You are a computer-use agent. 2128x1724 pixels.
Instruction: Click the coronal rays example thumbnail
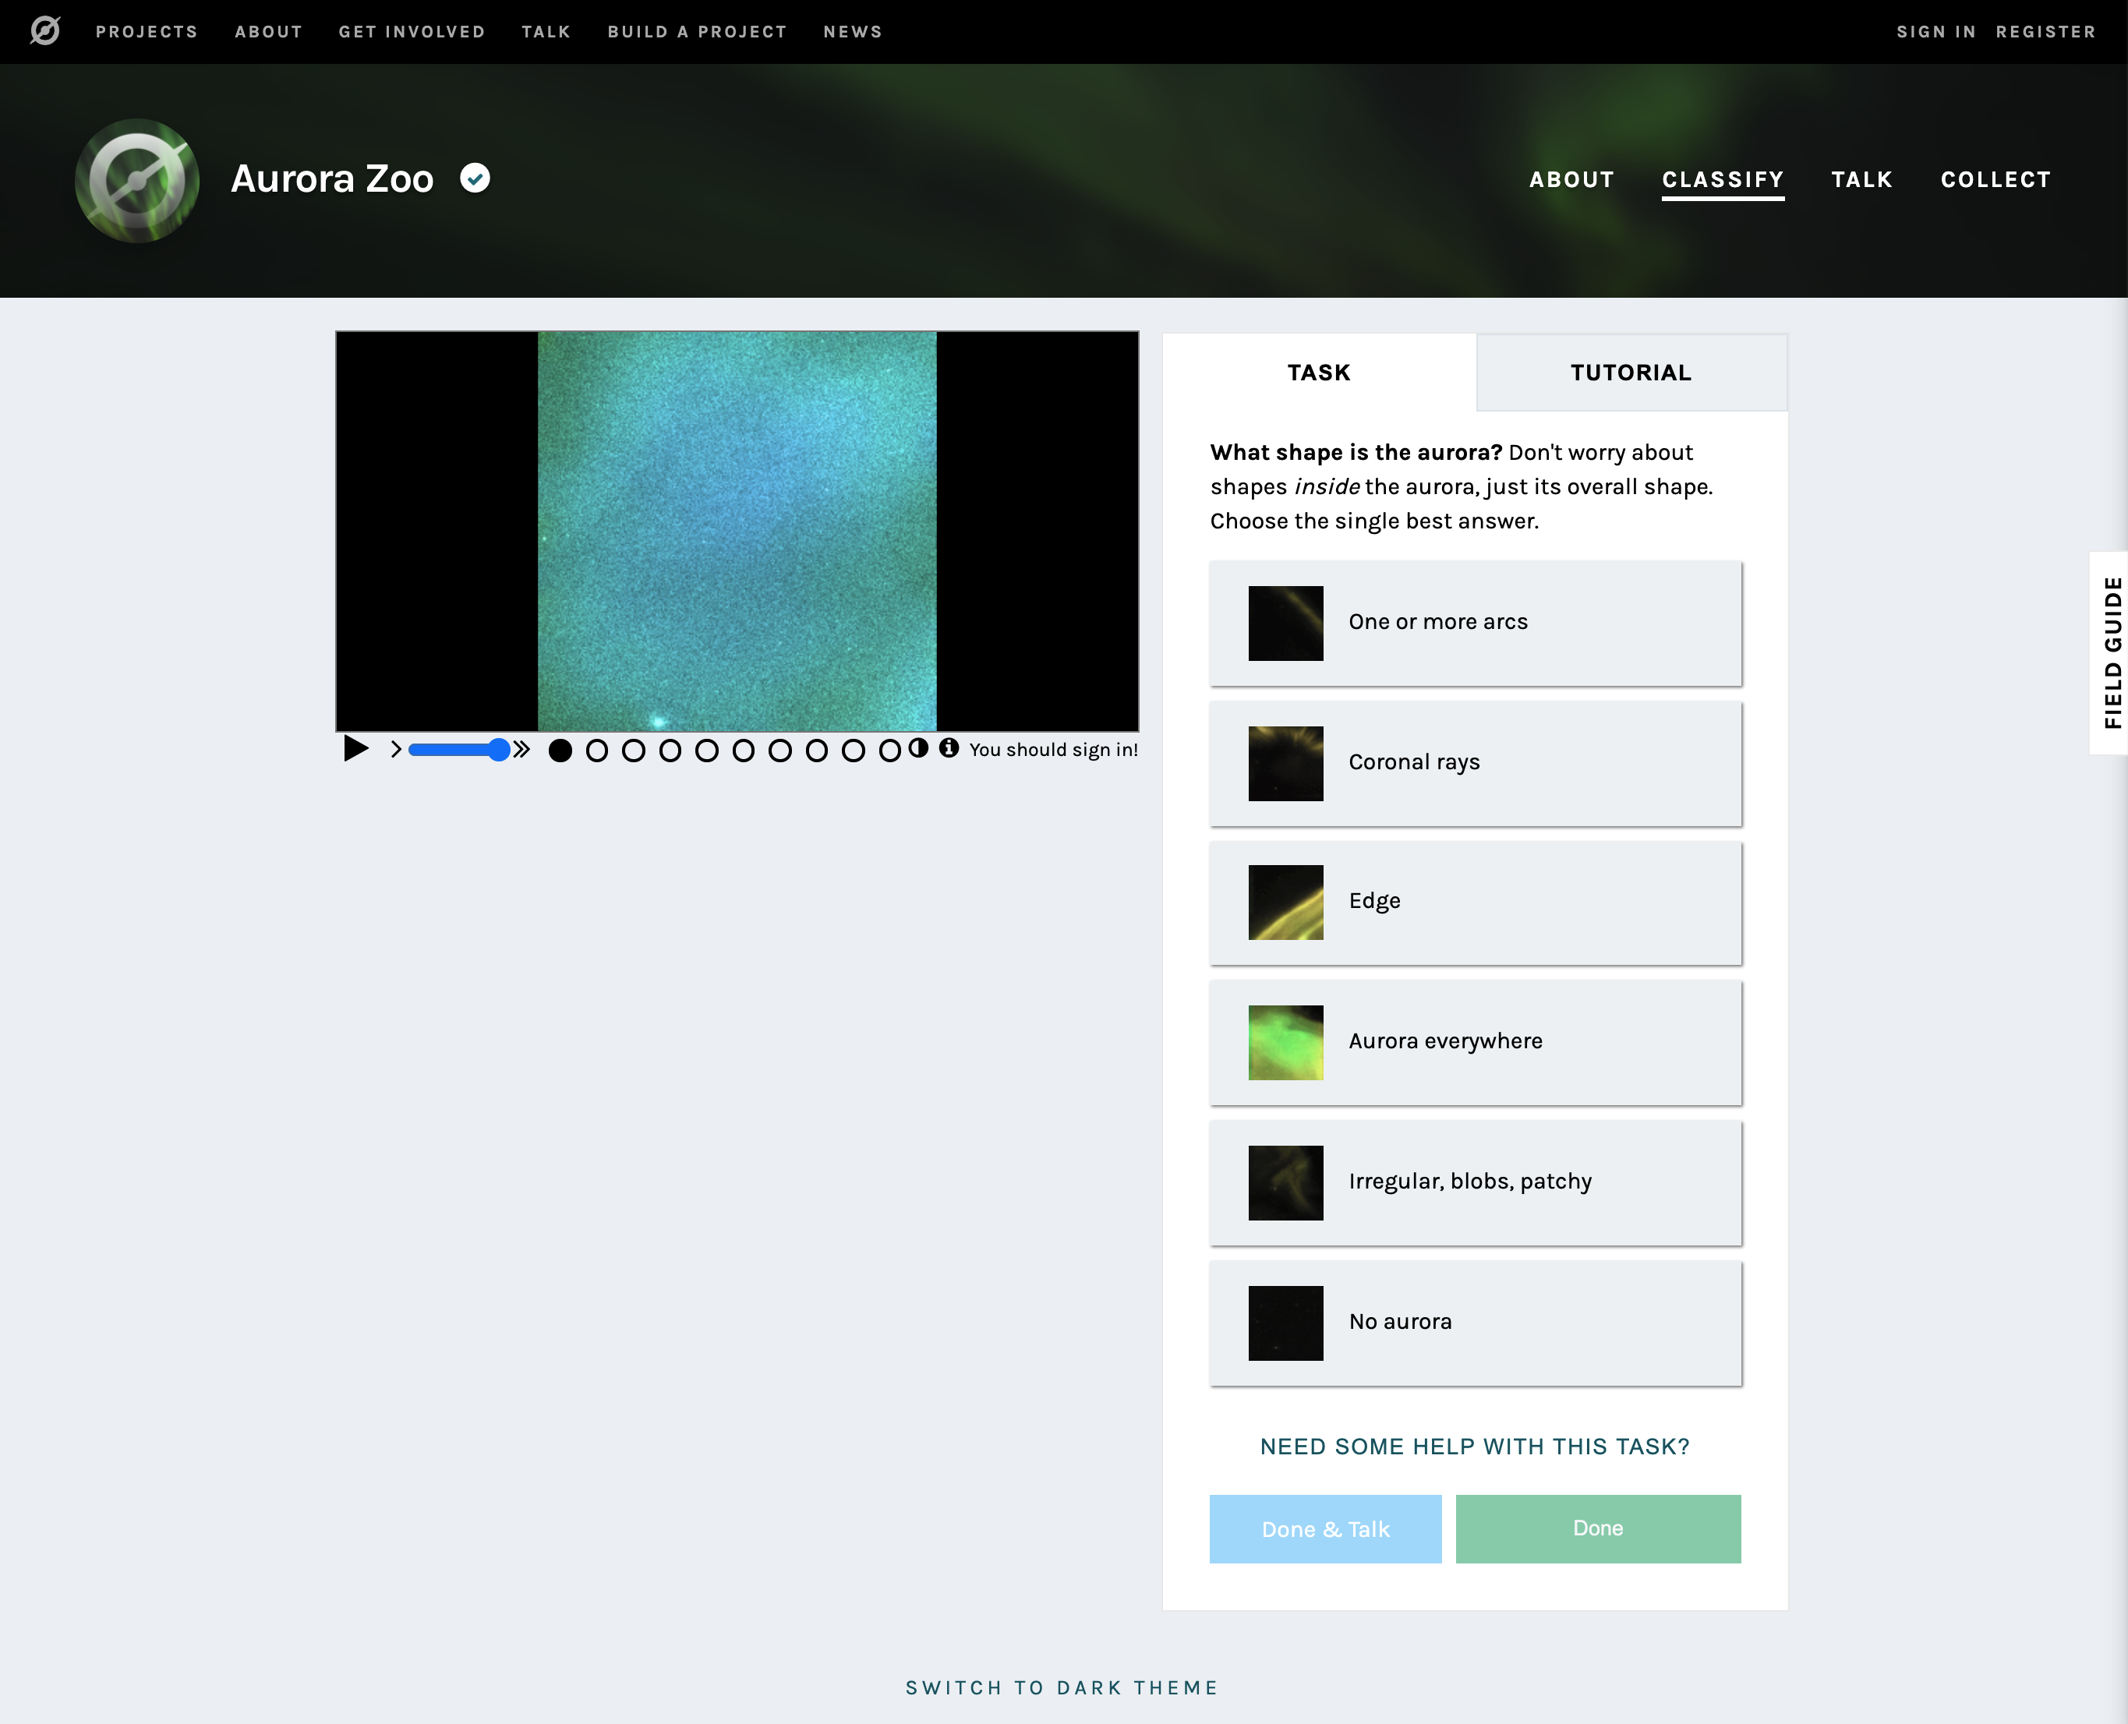pos(1286,763)
